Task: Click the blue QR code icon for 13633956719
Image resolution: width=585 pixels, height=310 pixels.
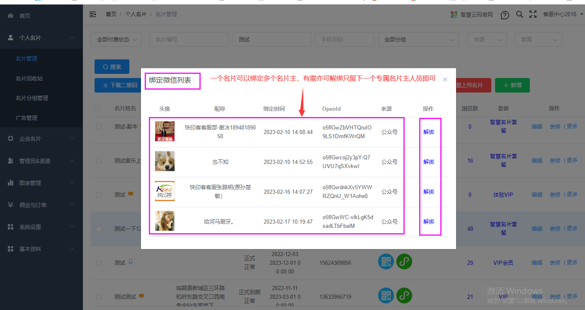Action: 386,295
